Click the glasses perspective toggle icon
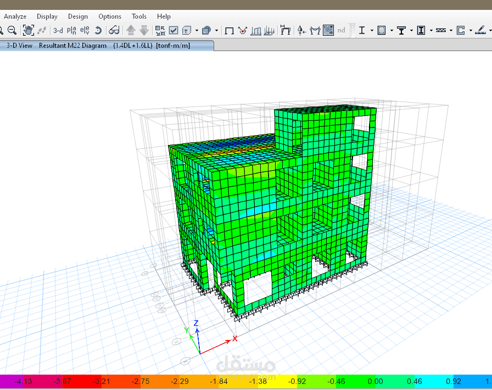The width and height of the screenshot is (492, 390). tap(114, 30)
